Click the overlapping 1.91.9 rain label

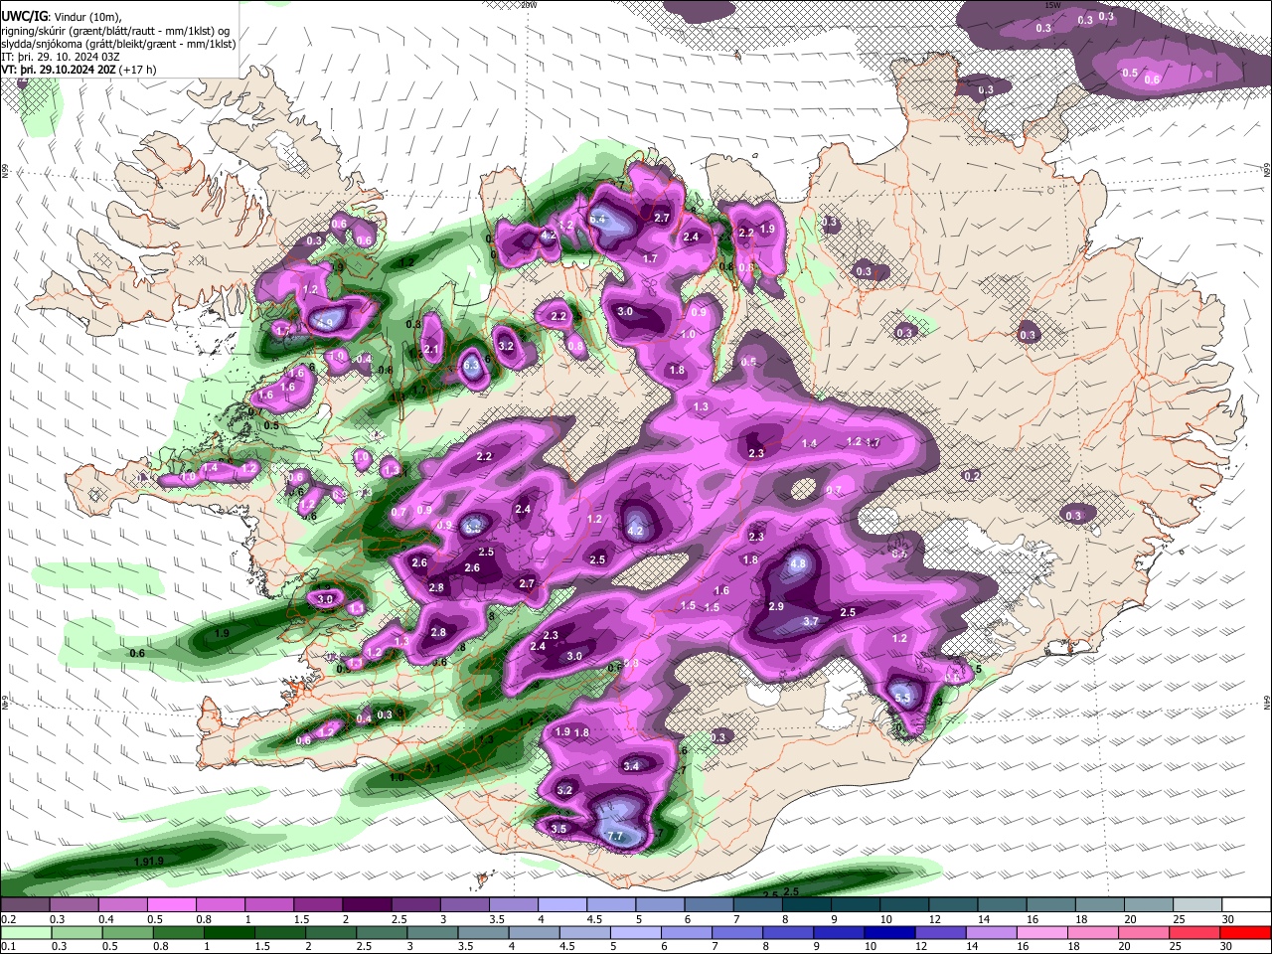148,861
